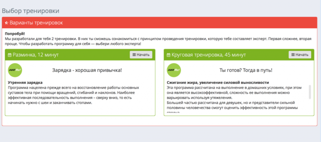Click the Ты готов? Тогда в путь! headline
This screenshot has height=142, width=321.
click(246, 70)
